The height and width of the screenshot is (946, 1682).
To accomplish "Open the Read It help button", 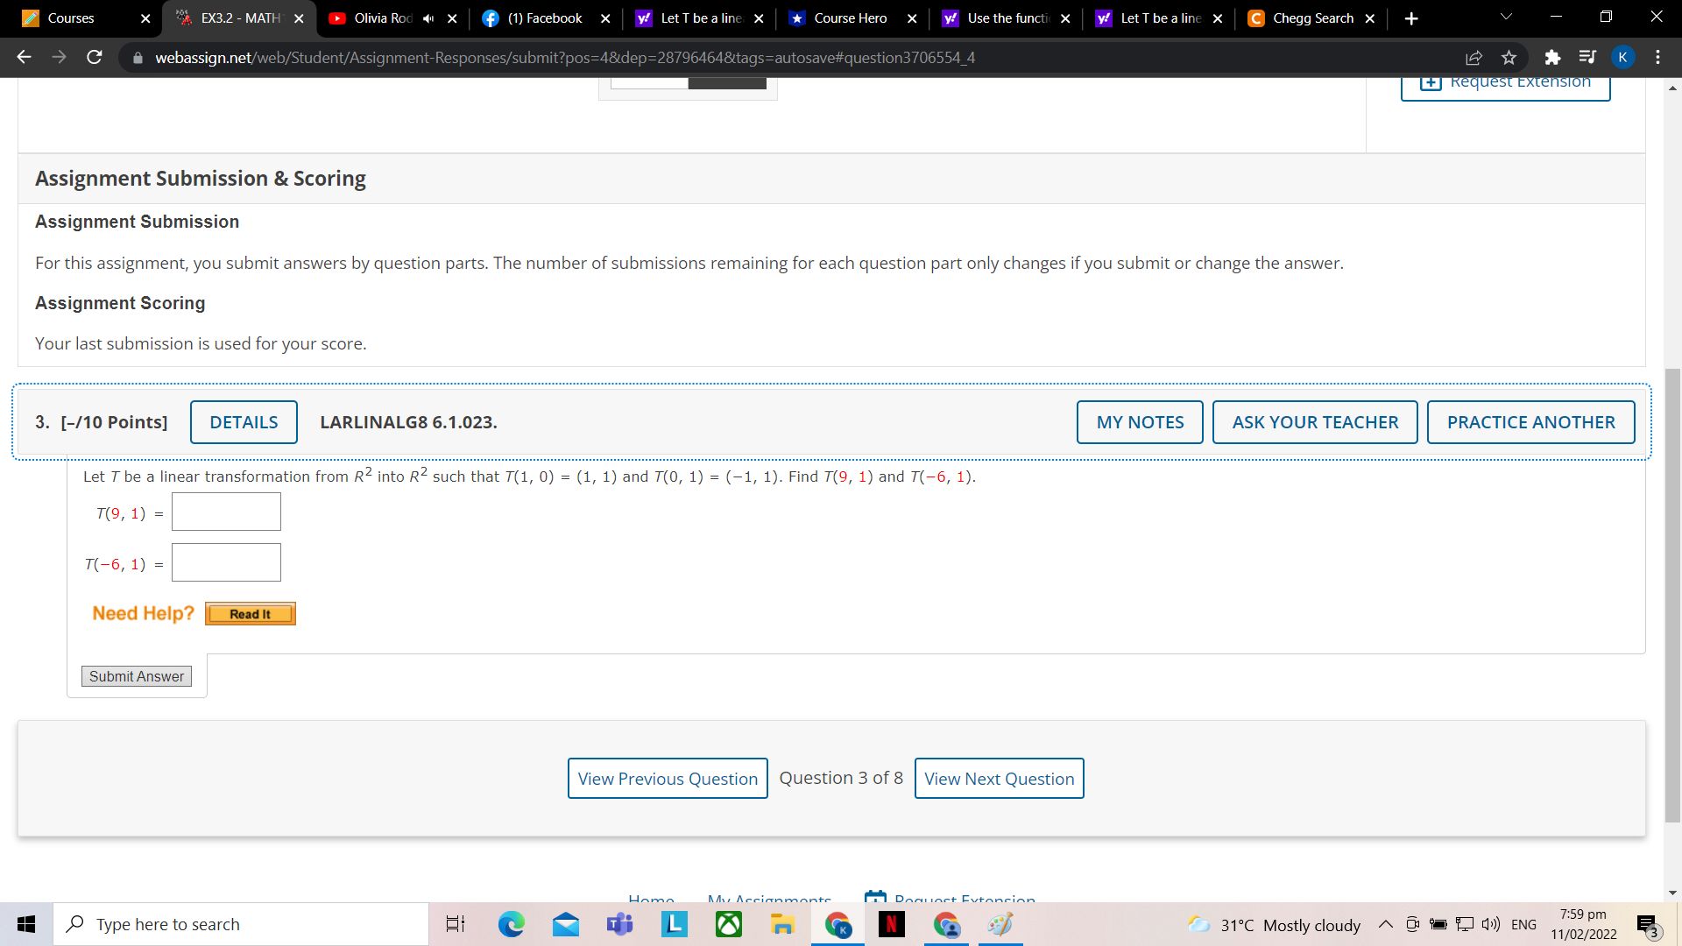I will [250, 614].
